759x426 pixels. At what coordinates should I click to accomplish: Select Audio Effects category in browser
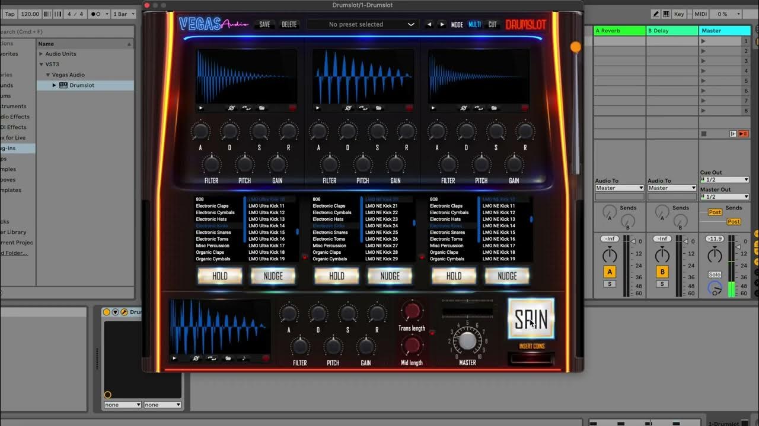[x=15, y=117]
